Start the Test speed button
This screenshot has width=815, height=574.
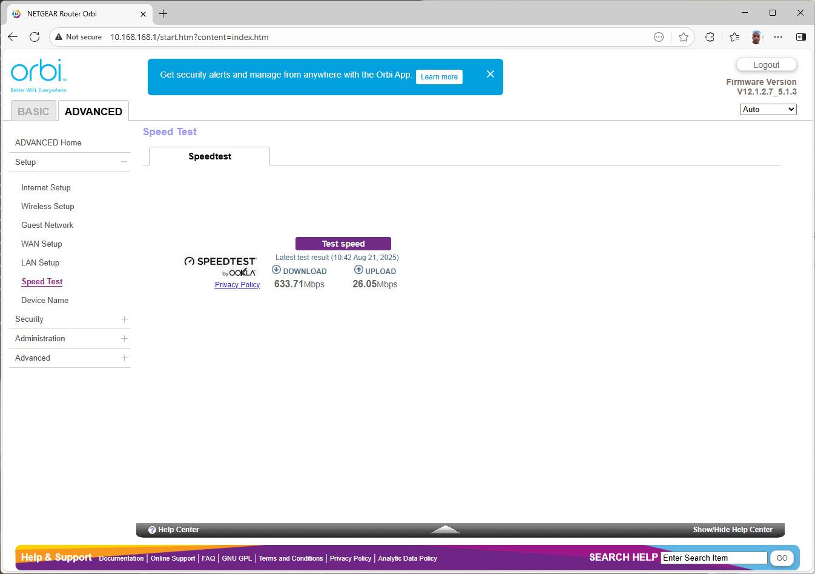pos(343,244)
